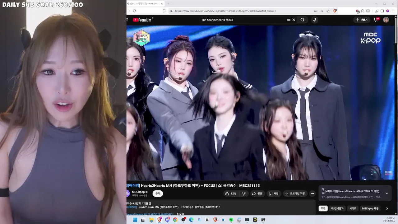Open MBCkpop channel avatar
This screenshot has width=398, height=224.
[127, 193]
